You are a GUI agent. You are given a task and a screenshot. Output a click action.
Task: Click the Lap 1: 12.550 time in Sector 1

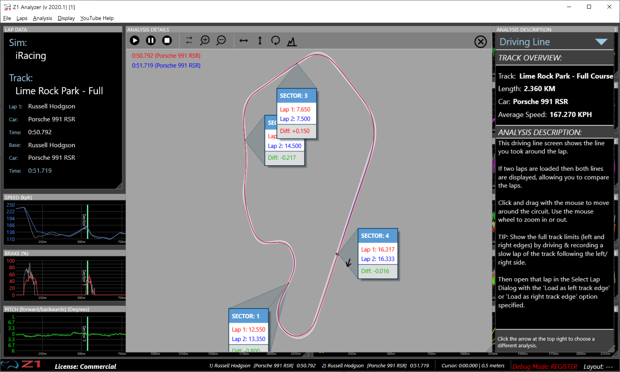[249, 330]
